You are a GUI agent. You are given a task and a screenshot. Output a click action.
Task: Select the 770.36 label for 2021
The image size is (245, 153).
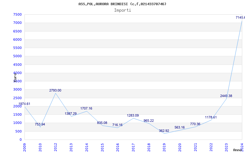point(195,124)
